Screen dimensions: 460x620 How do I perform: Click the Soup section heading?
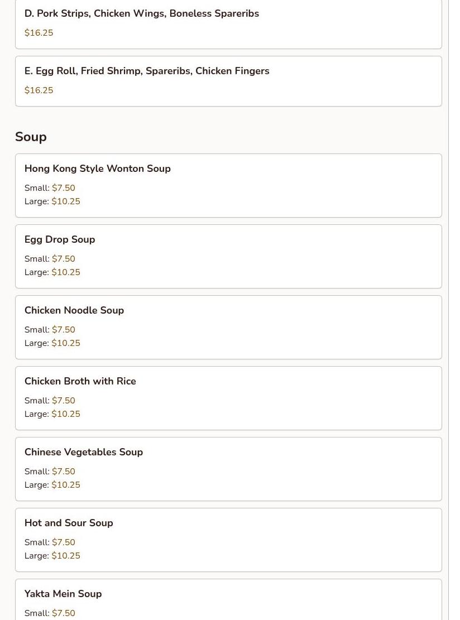point(31,137)
